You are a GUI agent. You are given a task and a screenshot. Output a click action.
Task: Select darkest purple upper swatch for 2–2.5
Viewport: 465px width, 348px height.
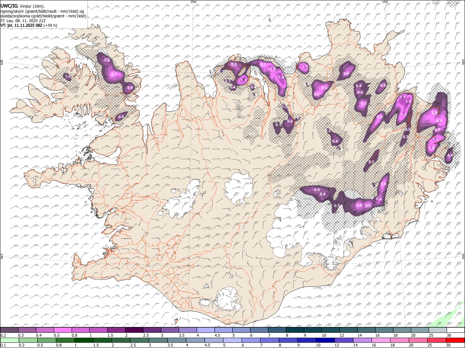click(134, 330)
